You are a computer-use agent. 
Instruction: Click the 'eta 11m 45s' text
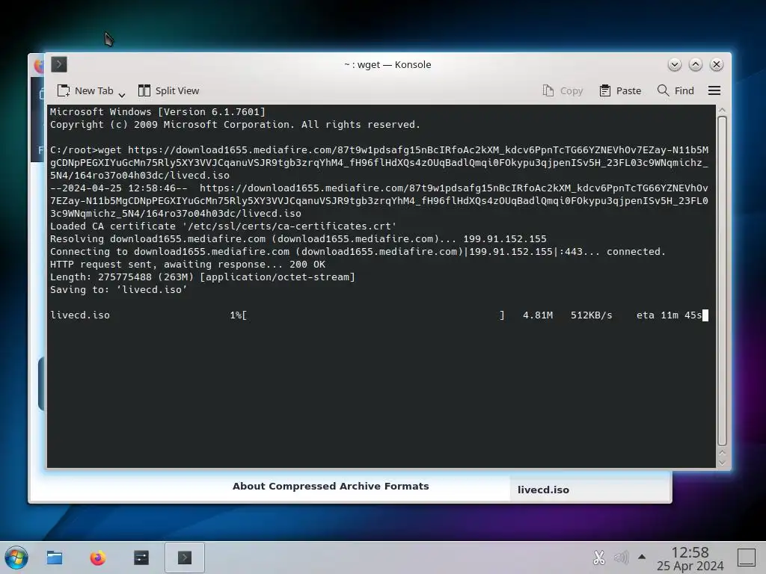(x=669, y=315)
